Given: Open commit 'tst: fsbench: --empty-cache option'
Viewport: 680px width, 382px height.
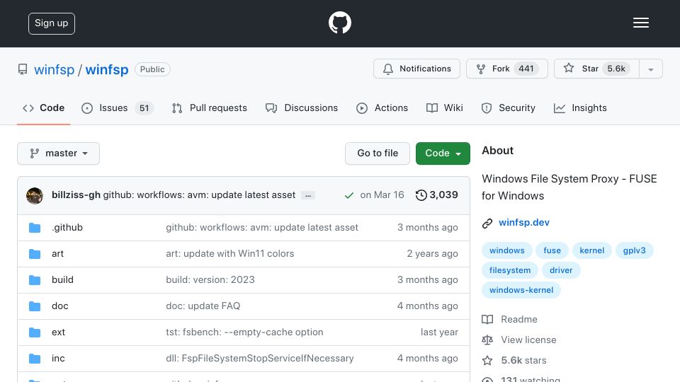Looking at the screenshot, I should click(x=244, y=332).
